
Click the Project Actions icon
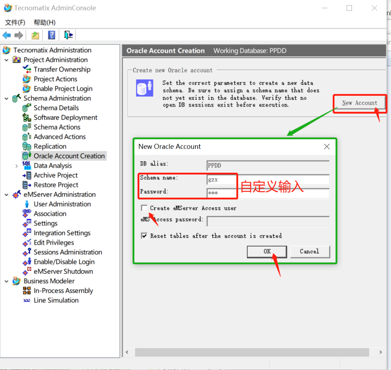point(26,79)
